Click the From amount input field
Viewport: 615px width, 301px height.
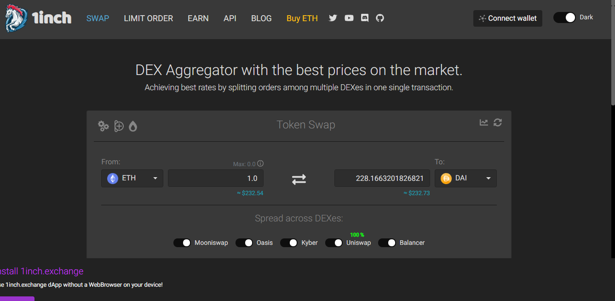pos(216,178)
